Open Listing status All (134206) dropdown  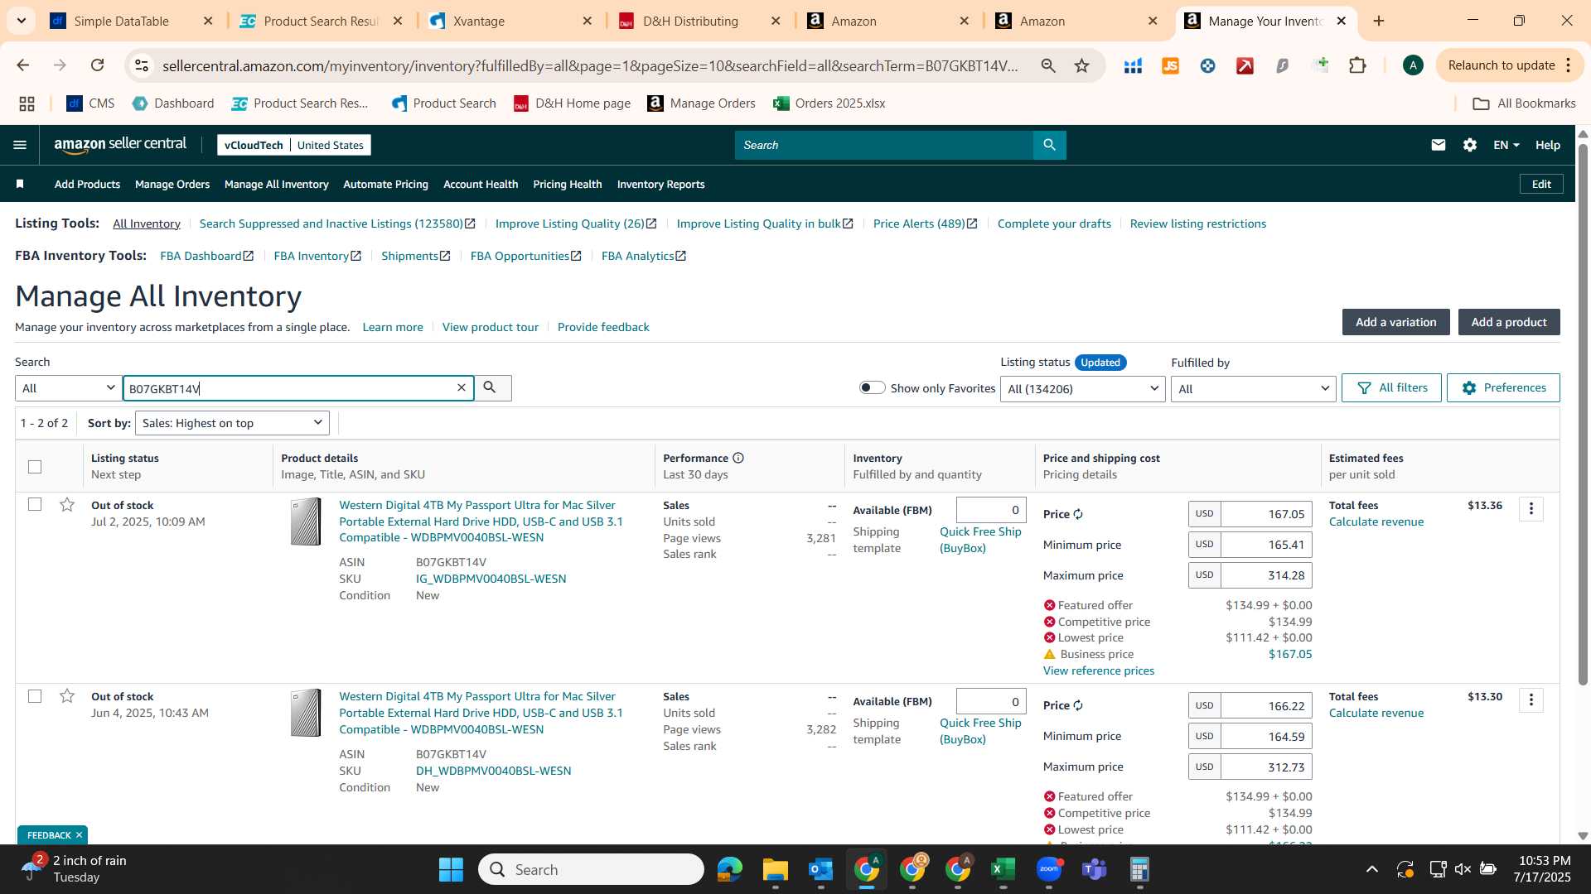point(1083,389)
